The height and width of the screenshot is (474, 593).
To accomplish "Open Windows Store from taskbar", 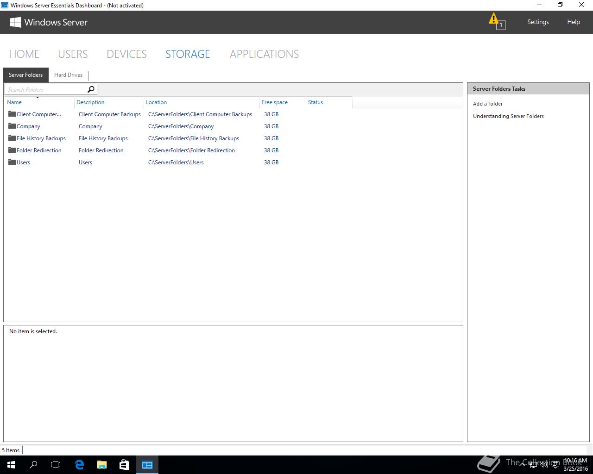I will [x=124, y=465].
